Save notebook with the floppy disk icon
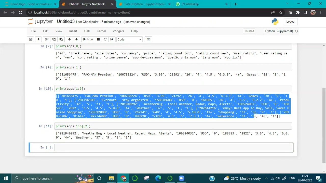 [x=30, y=39]
